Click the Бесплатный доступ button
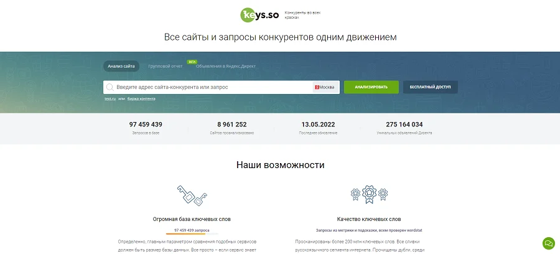This screenshot has width=560, height=254. click(430, 87)
